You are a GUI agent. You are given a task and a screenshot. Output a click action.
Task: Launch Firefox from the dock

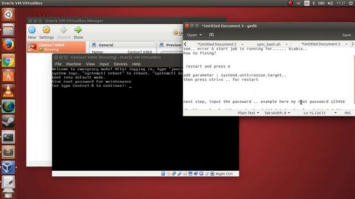click(8, 45)
